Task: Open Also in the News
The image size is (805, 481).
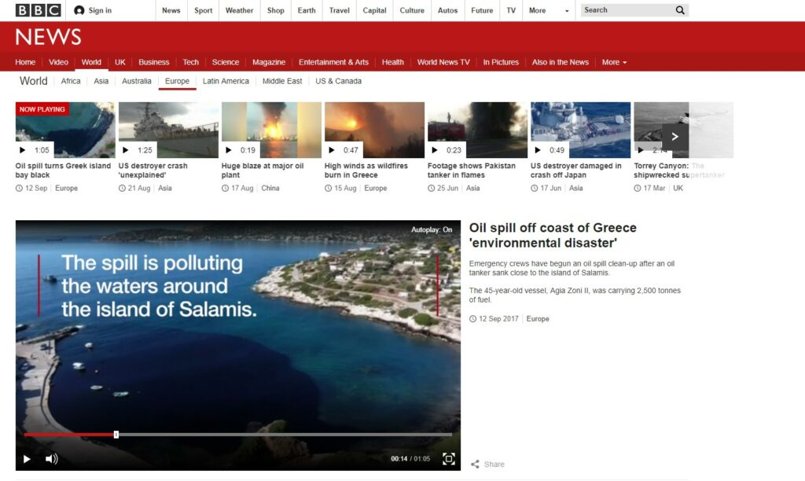Action: coord(560,62)
